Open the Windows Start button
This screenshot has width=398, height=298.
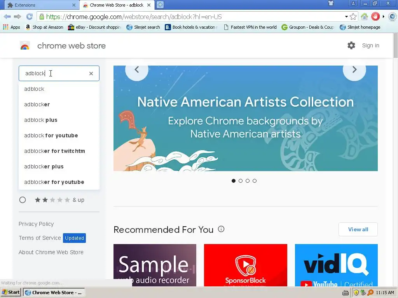pos(11,293)
